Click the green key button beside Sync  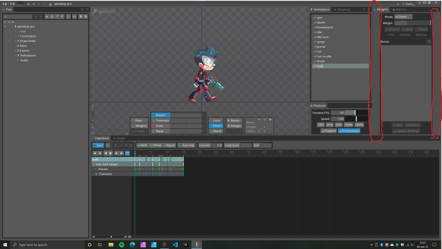[x=108, y=145]
